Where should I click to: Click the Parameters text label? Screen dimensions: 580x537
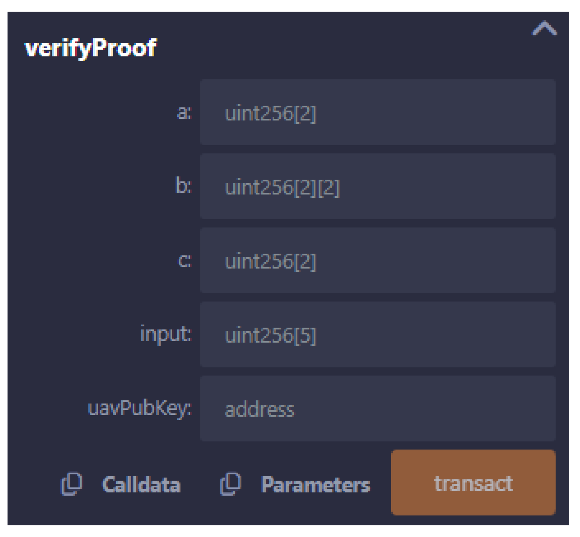tap(316, 484)
